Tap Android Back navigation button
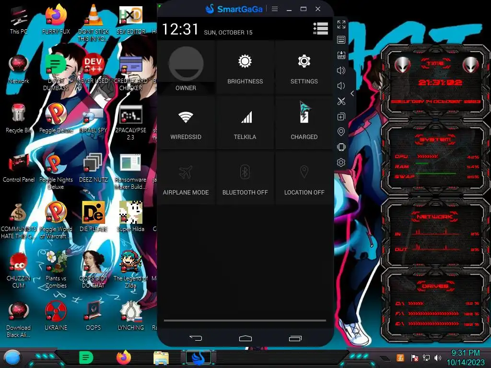491x368 pixels. pos(196,338)
